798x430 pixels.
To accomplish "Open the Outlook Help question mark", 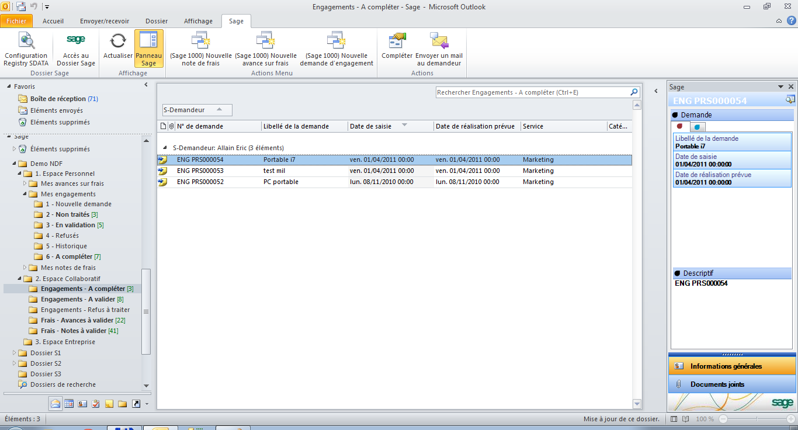I will [791, 21].
